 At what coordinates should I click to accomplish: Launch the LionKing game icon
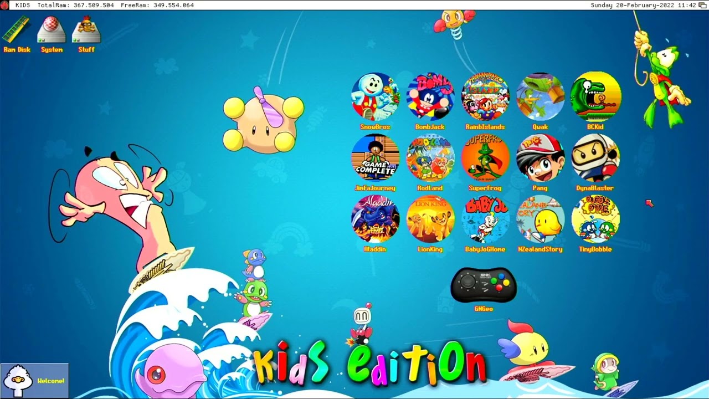(430, 219)
